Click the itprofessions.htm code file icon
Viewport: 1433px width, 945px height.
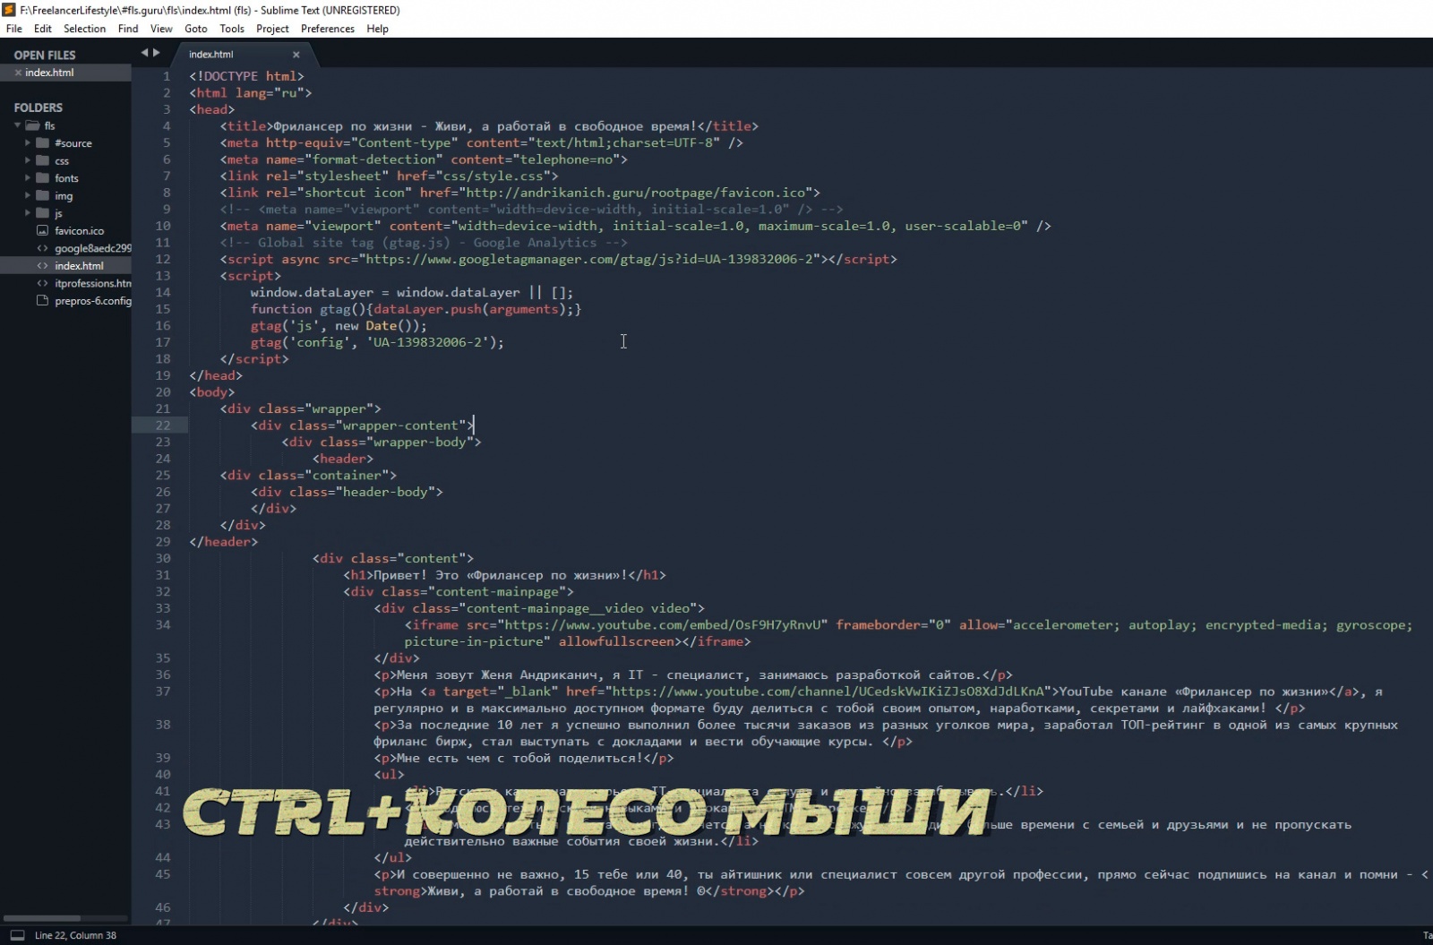click(42, 283)
